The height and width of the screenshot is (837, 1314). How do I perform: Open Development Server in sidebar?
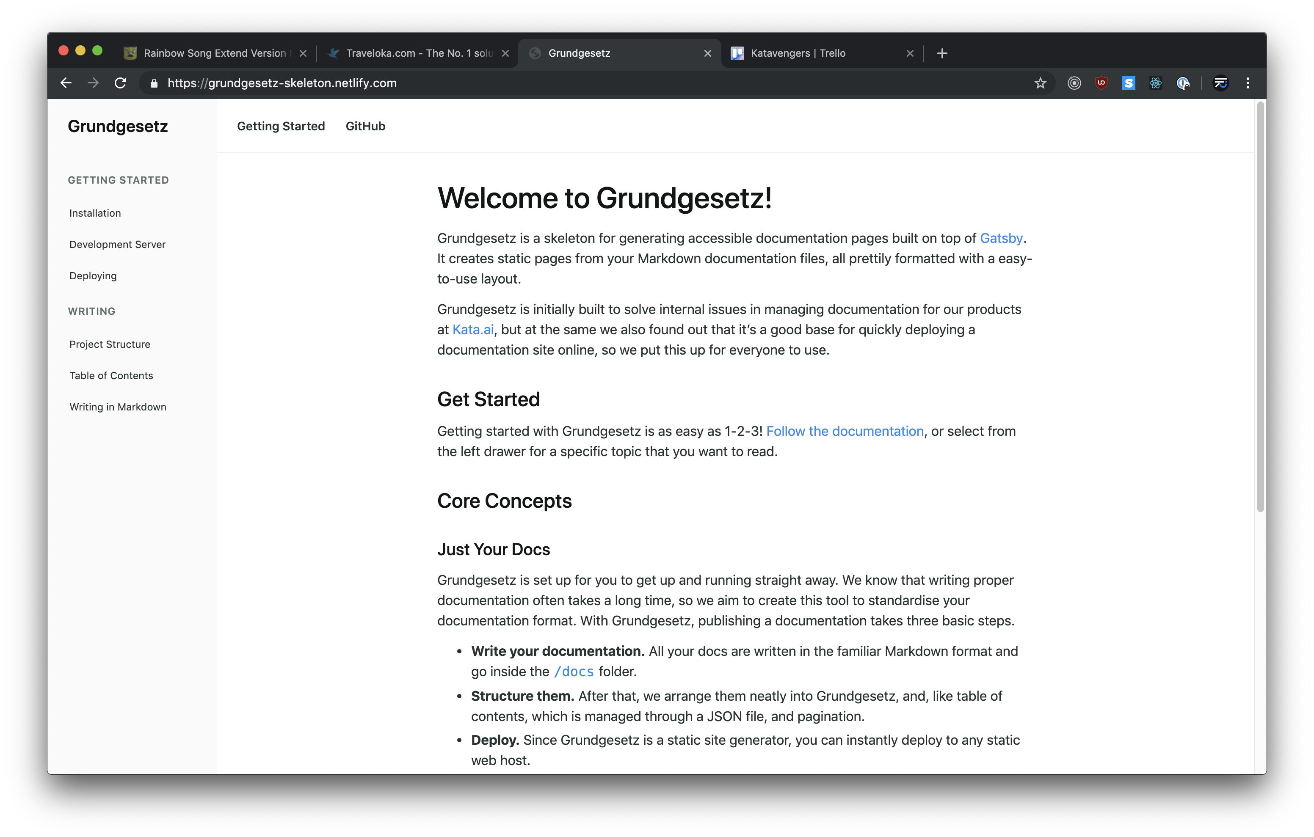pyautogui.click(x=117, y=245)
